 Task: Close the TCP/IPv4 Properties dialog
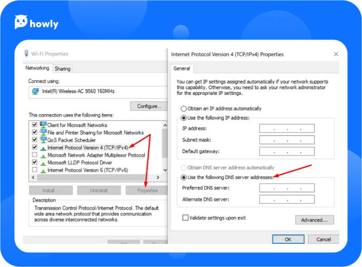point(336,54)
